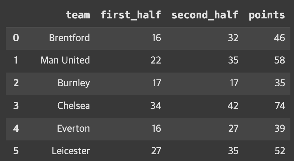The height and width of the screenshot is (161, 294).
Task: Click Chelsea's first_half value 34
Action: tap(156, 106)
